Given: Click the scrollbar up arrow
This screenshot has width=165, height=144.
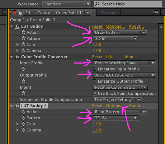Looking at the screenshot, I should (161, 27).
